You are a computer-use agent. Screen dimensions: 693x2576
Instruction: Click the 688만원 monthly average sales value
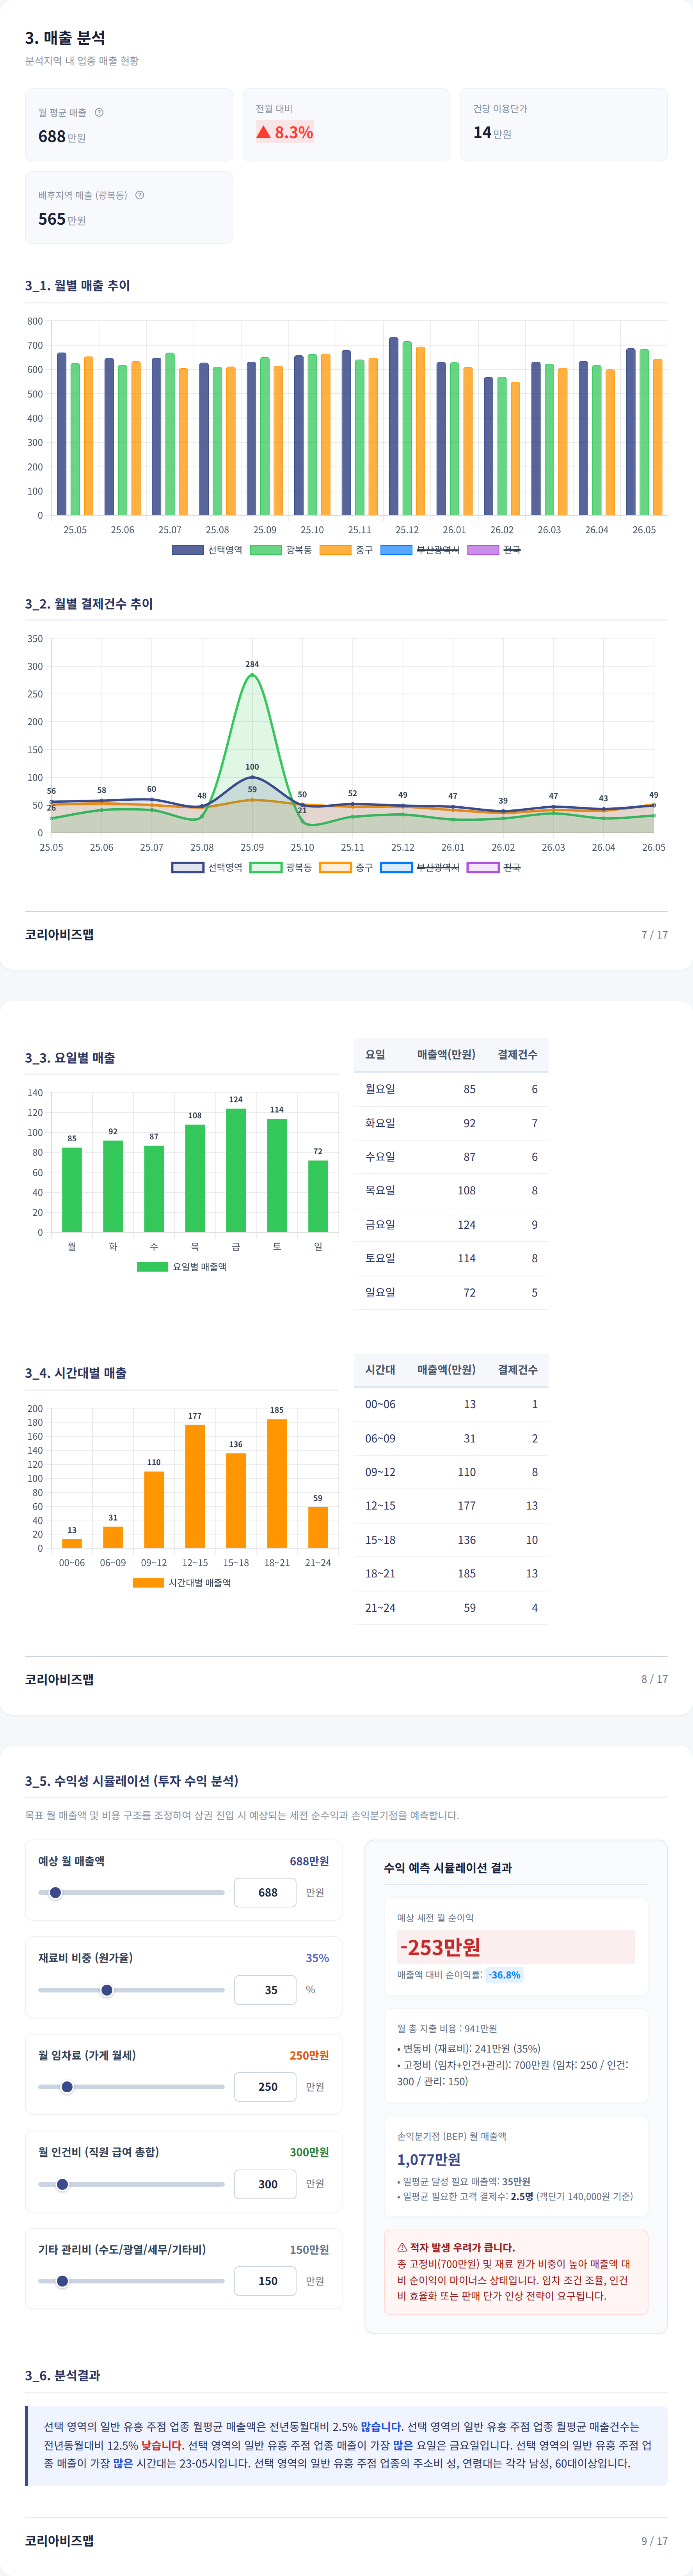pyautogui.click(x=62, y=137)
